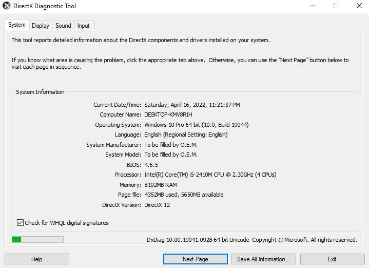Click the DirectX 12 version value
369x268 pixels.
157,205
